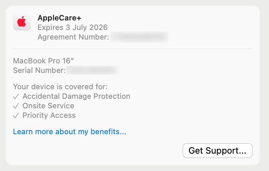This screenshot has width=269, height=171.
Task: Click the 'Your device is covered for:' heading
Action: click(x=60, y=87)
